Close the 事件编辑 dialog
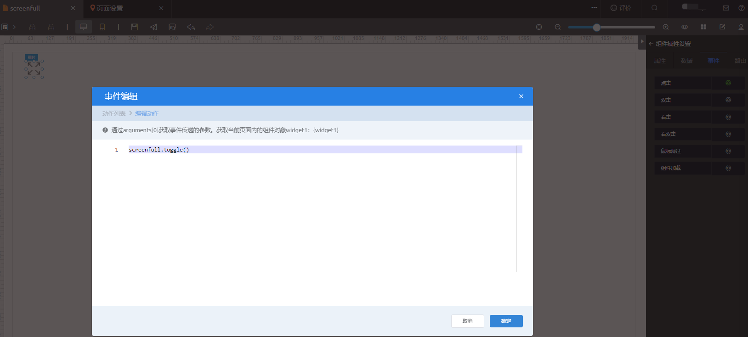This screenshot has width=748, height=337. click(521, 96)
